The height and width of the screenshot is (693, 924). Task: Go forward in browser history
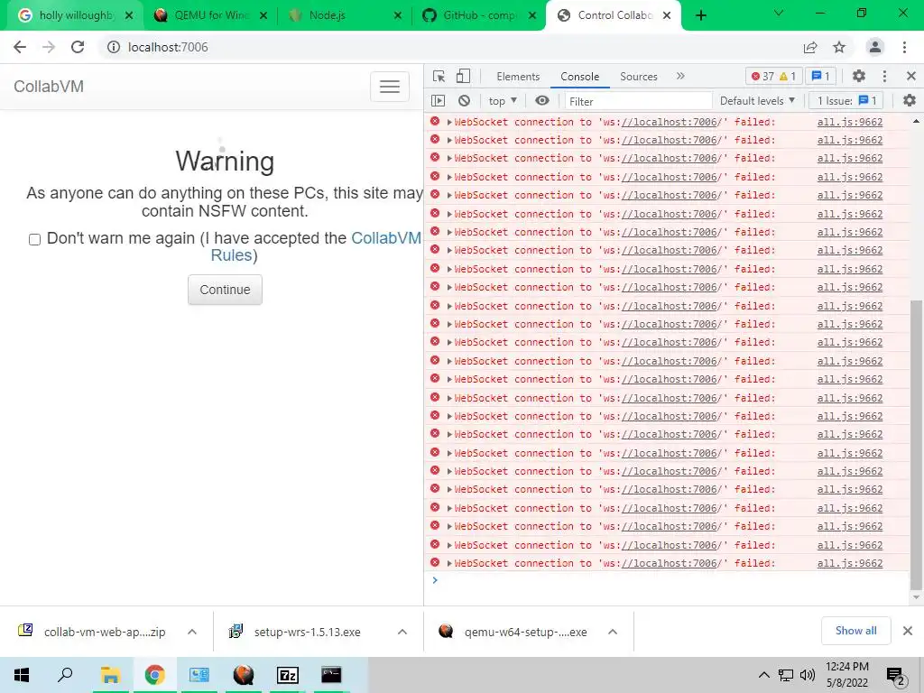pyautogui.click(x=49, y=47)
